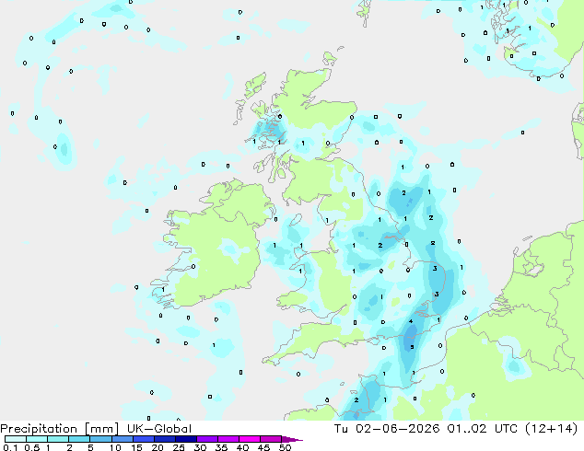Screen dimensions: 584x451
Task: Select the 30–35 mm purple legend swatch
Action: [207, 439]
